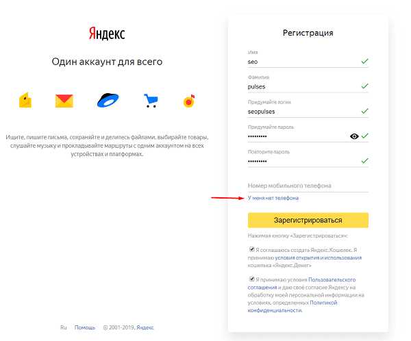The width and height of the screenshot is (411, 341).
Task: Click the Яндекс logo
Action: 107,34
